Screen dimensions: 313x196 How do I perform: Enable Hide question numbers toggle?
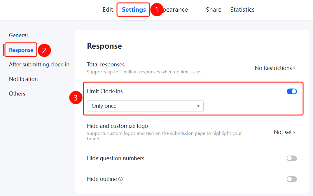pos(292,158)
